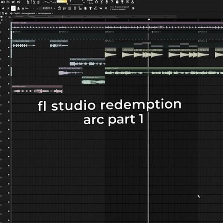
Task: Open the Playlist options menu arrow
Action: (x=11, y=13)
